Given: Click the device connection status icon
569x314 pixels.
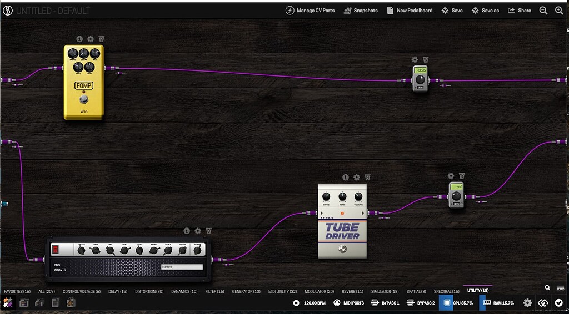Looking at the screenshot, I should [x=543, y=303].
